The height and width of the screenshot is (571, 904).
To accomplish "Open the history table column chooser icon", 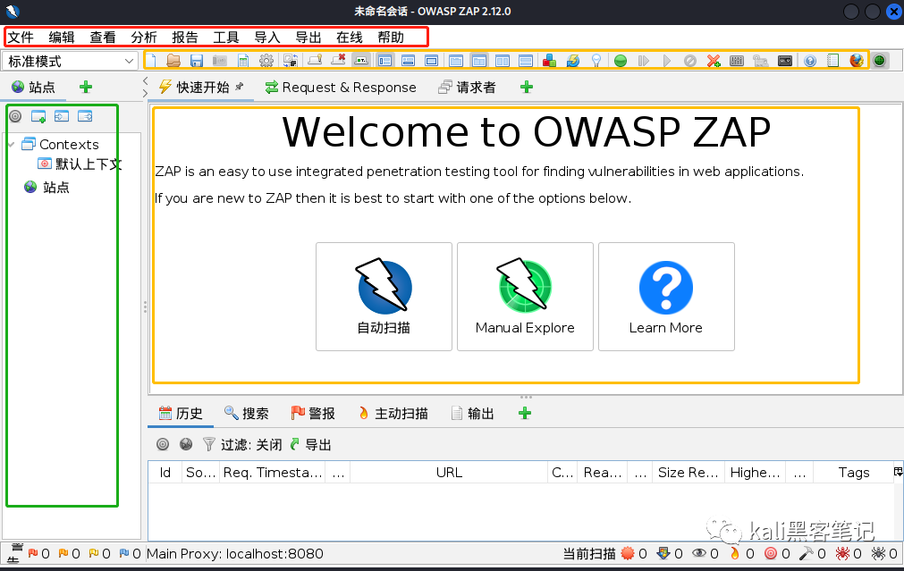I will coord(898,472).
